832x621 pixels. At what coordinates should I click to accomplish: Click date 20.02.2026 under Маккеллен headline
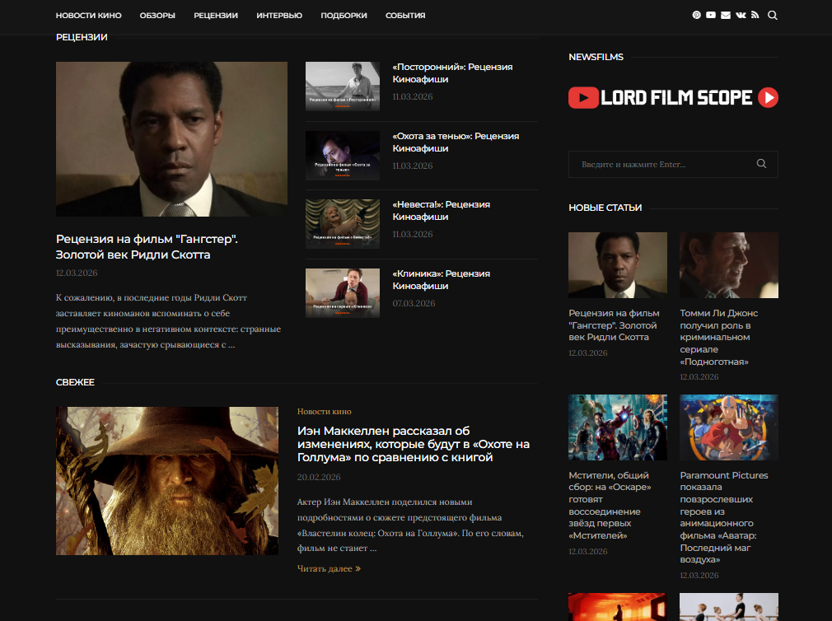(318, 478)
